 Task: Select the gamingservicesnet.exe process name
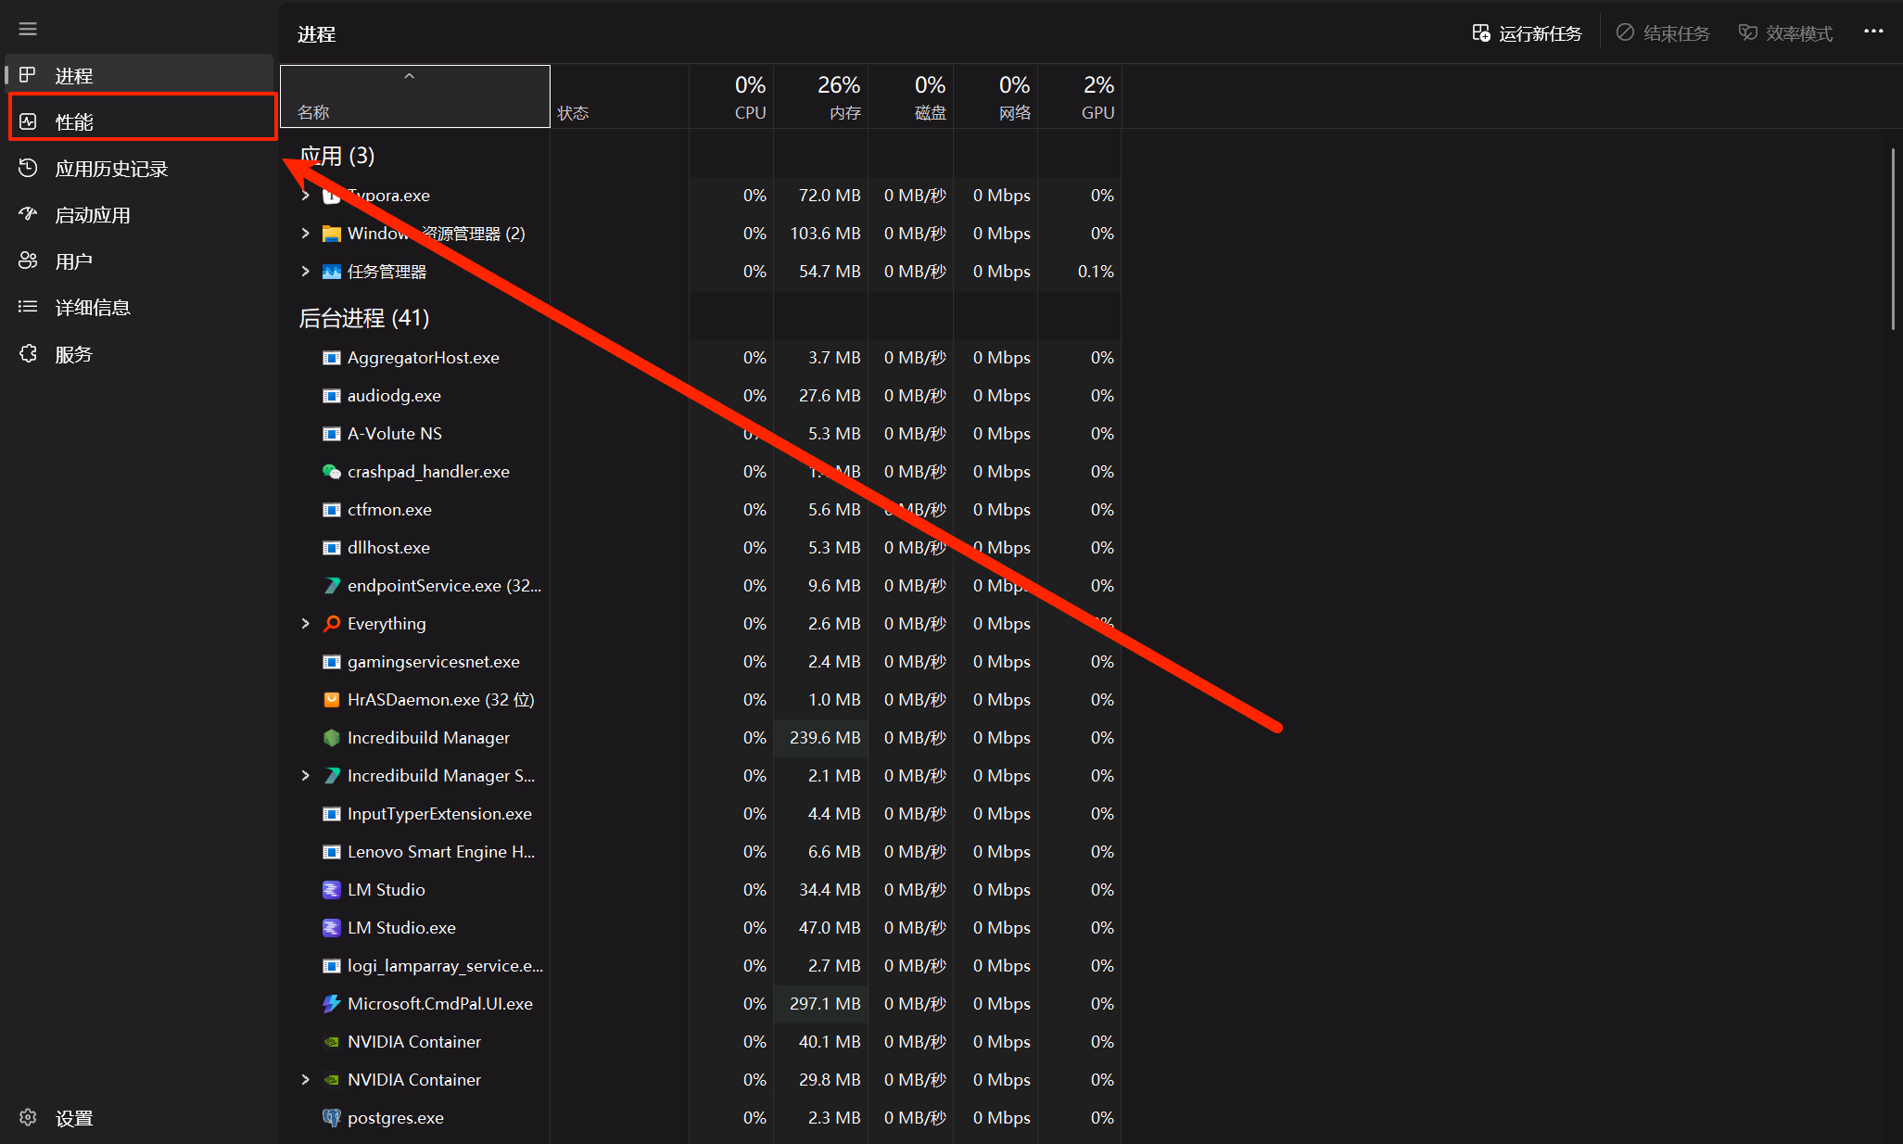tap(434, 662)
